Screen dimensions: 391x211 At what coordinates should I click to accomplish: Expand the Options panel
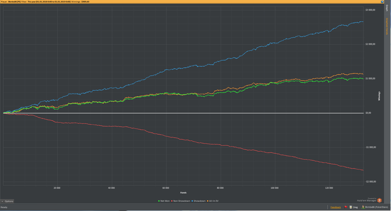(x=7, y=202)
